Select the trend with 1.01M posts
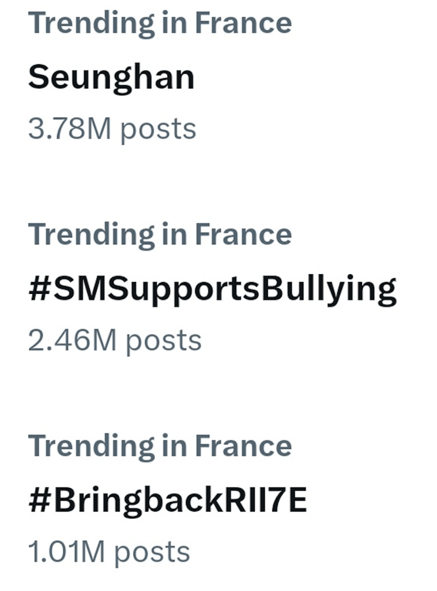This screenshot has width=437, height=591. coord(167,501)
